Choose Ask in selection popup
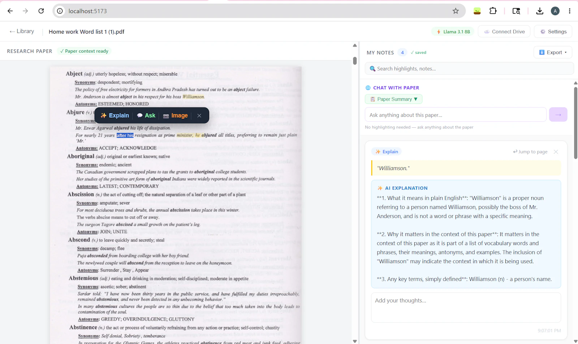 146,116
